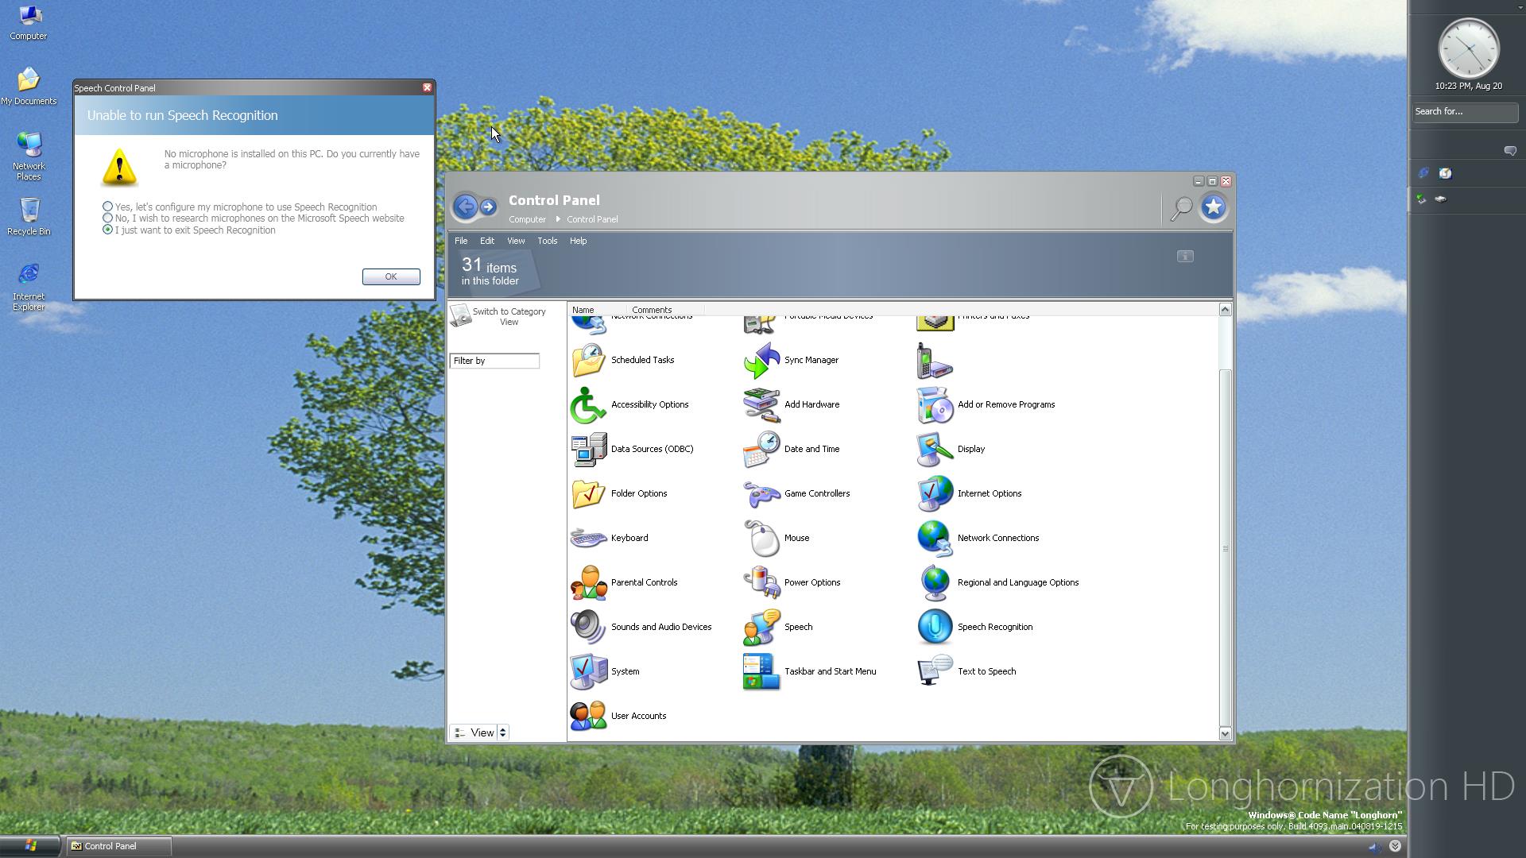Open the Tools menu

[547, 241]
